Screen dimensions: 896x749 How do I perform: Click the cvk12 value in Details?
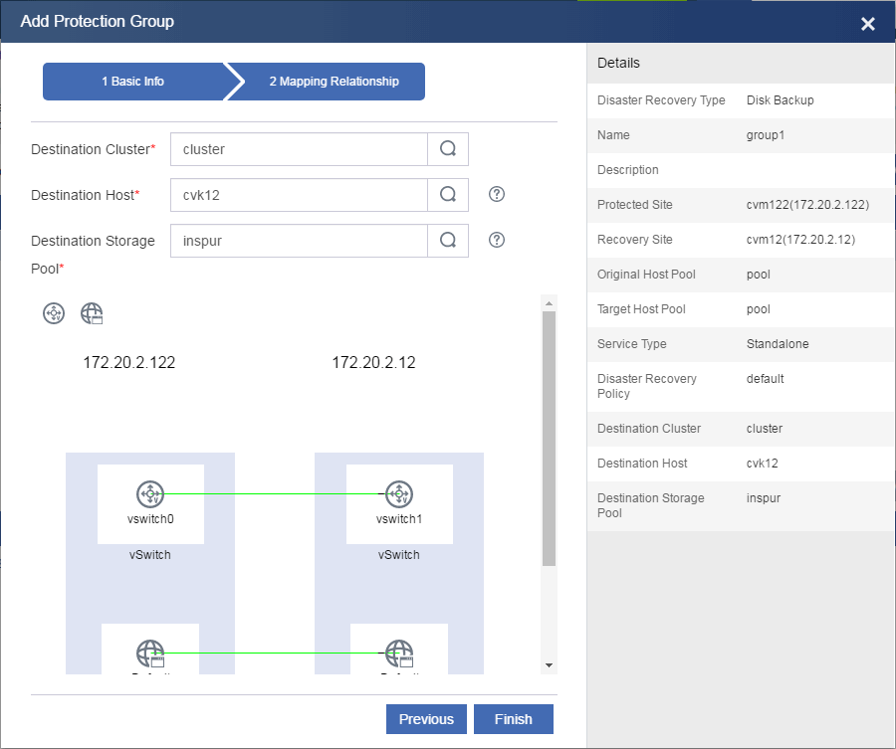[x=762, y=463]
